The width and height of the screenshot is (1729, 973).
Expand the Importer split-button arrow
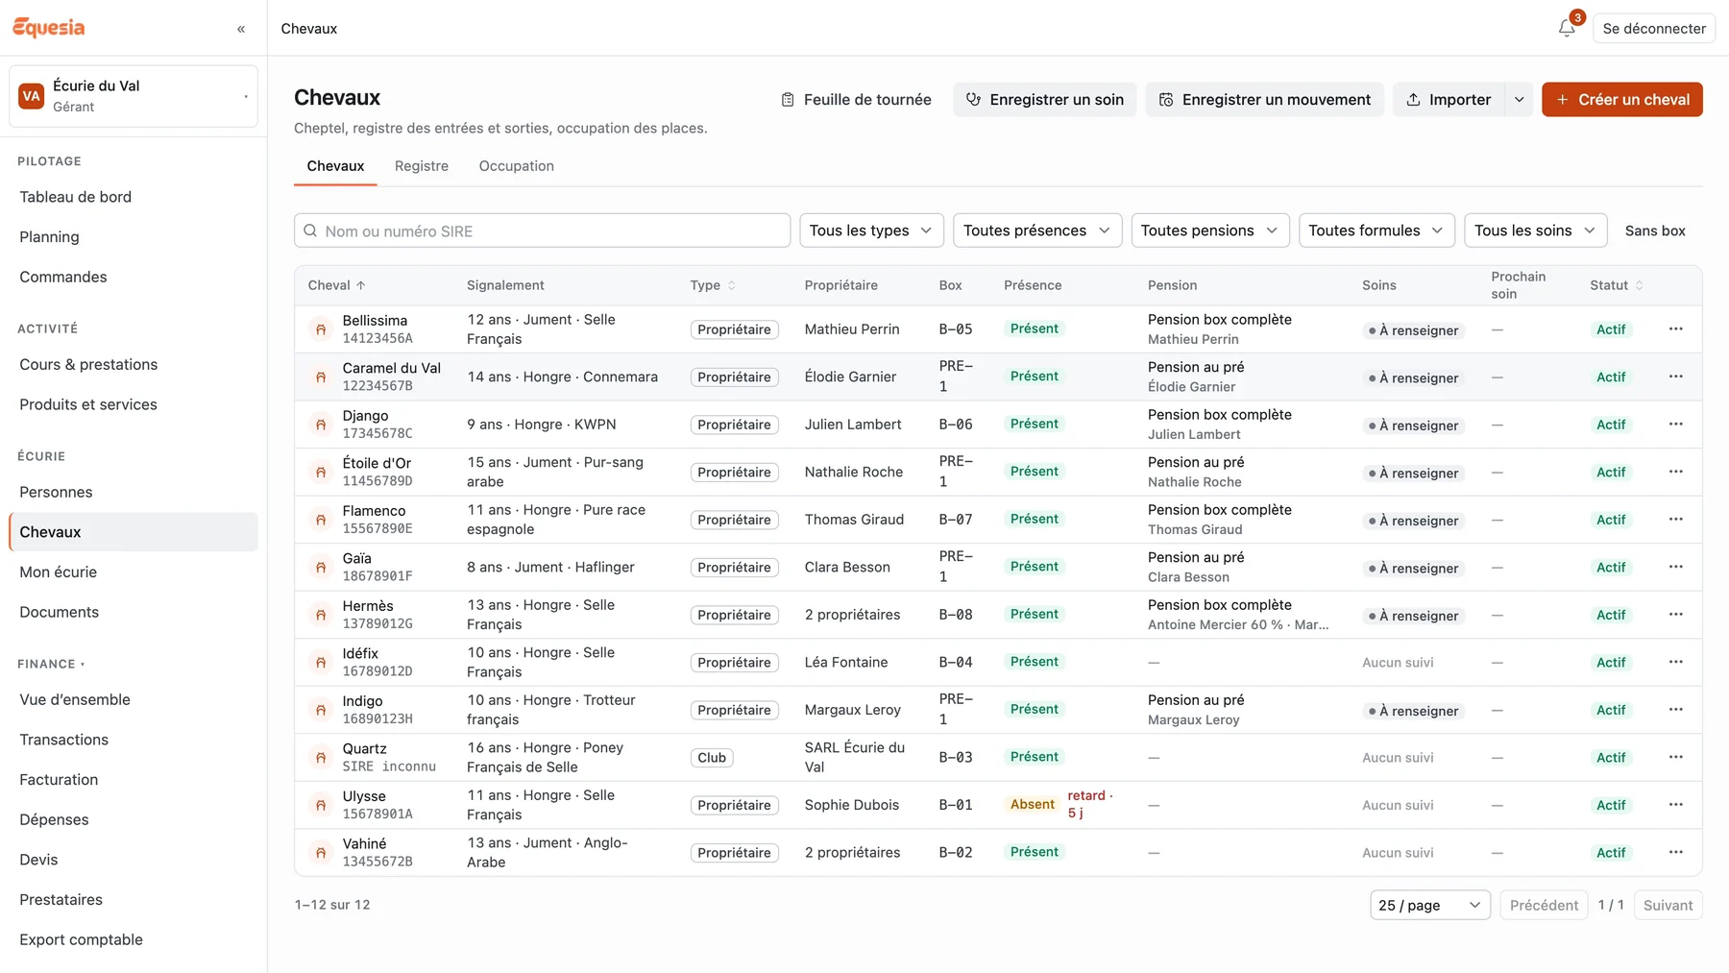point(1519,100)
